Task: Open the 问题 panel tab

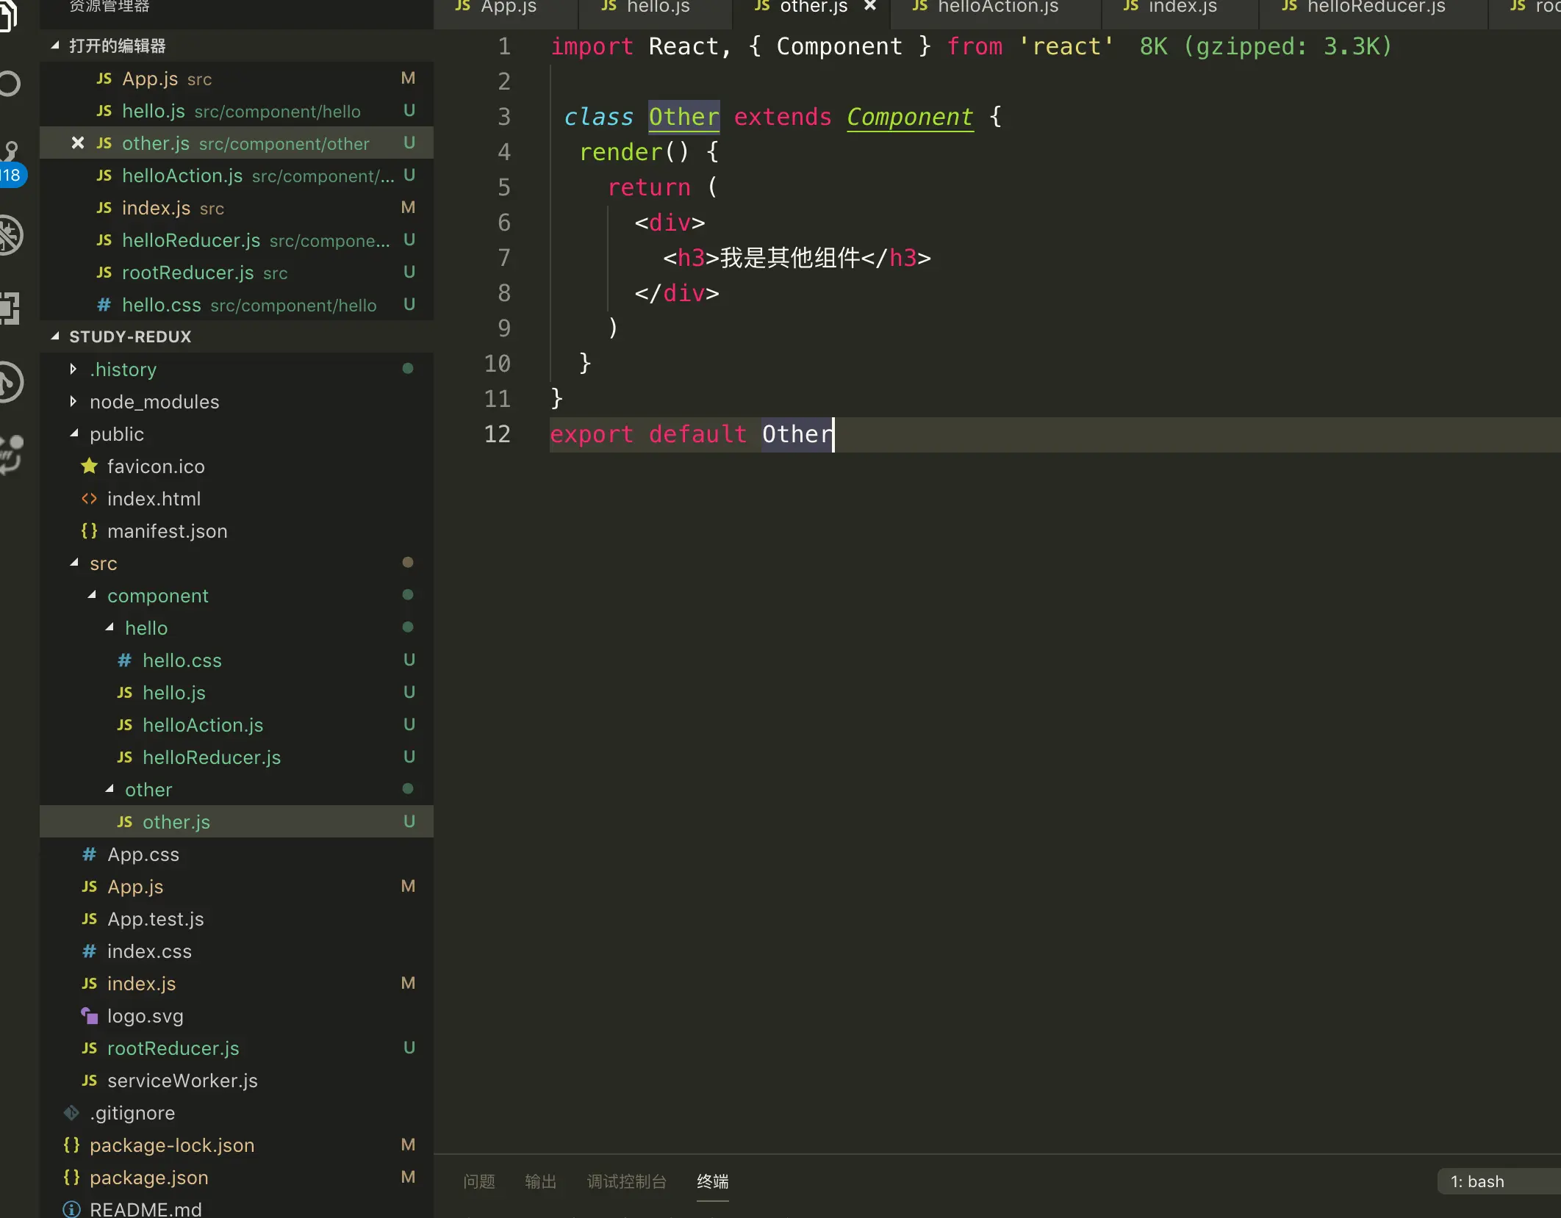Action: [x=479, y=1181]
